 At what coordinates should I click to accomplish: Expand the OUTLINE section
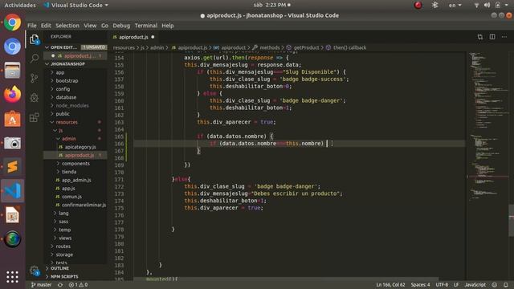[59, 268]
